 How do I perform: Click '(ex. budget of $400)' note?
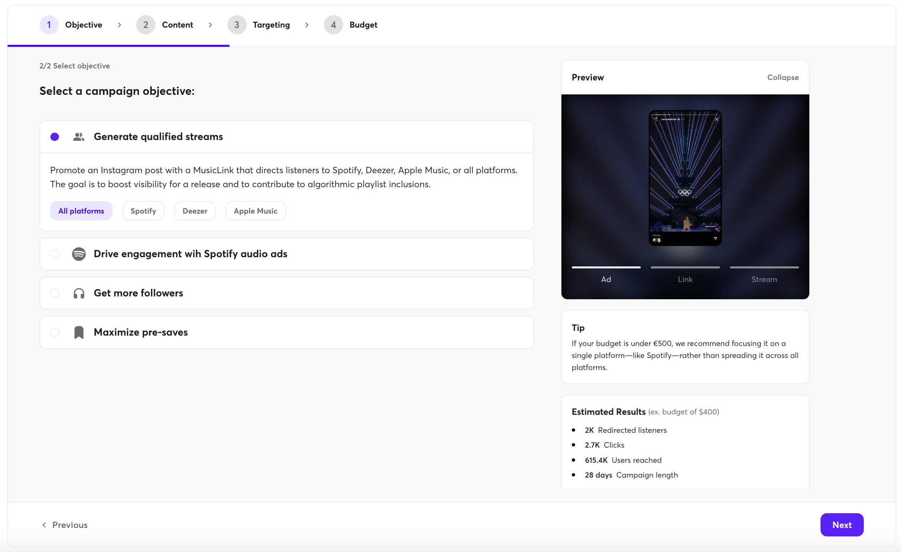coord(684,412)
